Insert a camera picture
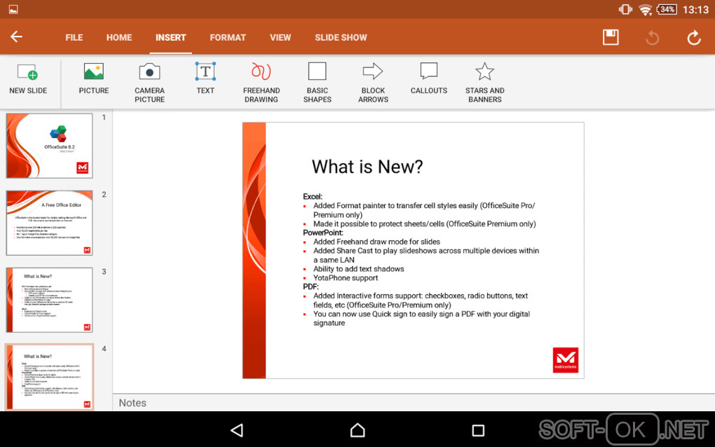 click(x=149, y=83)
